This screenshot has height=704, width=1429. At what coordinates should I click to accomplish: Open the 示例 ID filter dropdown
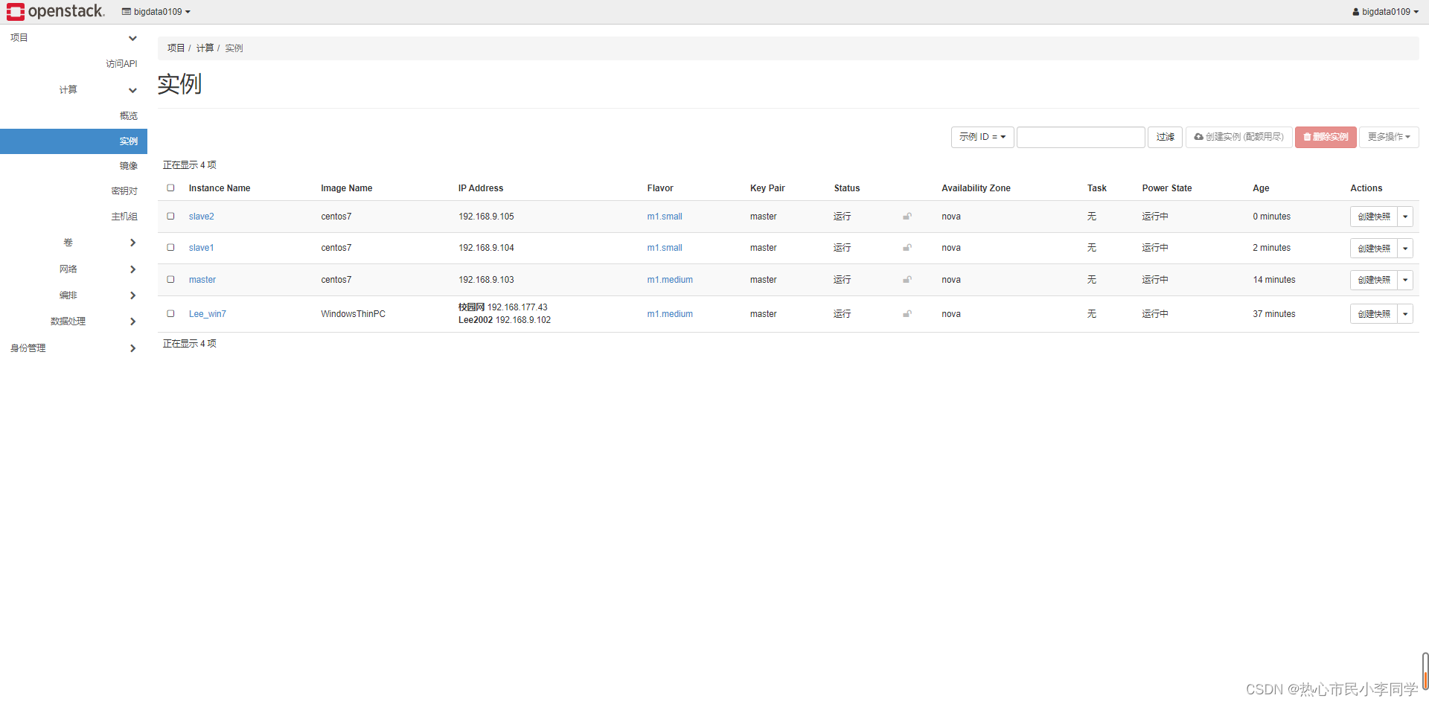(982, 137)
